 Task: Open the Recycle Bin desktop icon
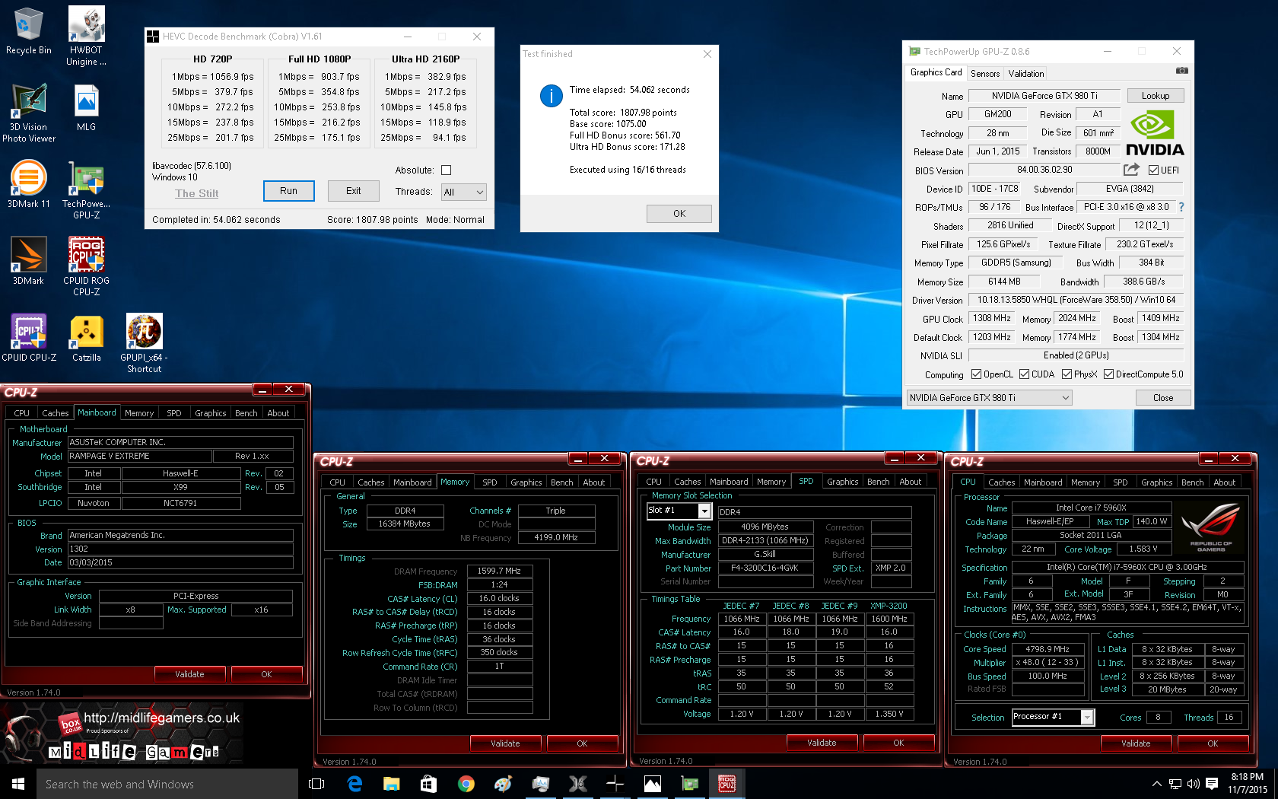(x=29, y=31)
